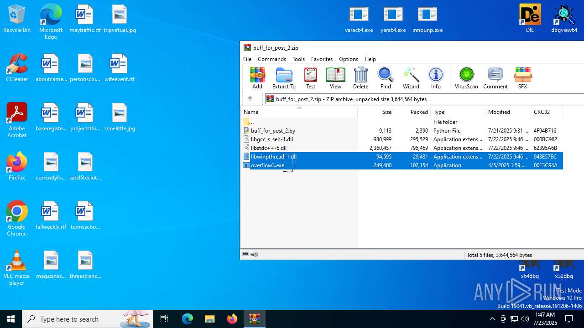This screenshot has width=584, height=328.
Task: Open File Explorer from the taskbar
Action: click(x=209, y=319)
